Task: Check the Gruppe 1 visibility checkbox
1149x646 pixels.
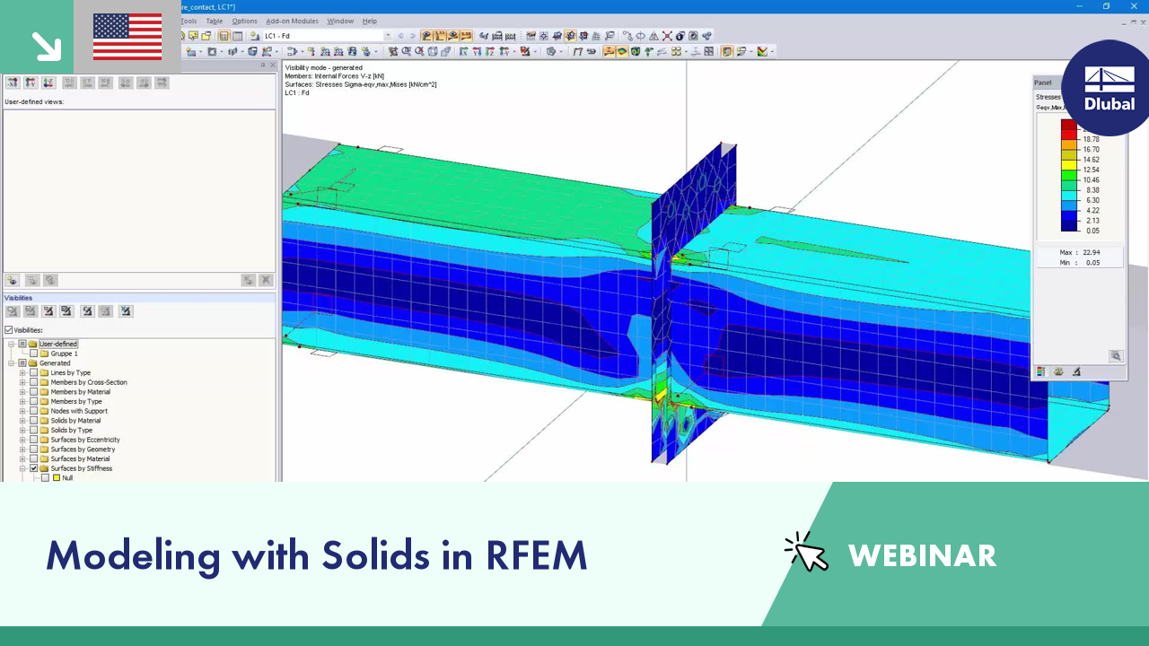Action: click(33, 354)
